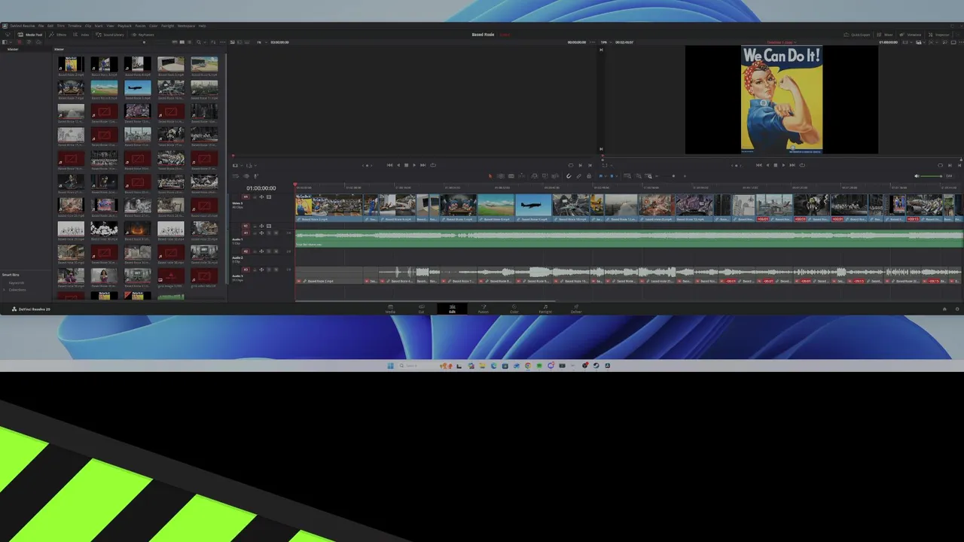The width and height of the screenshot is (964, 542).
Task: Open the Inspector panel
Action: point(938,35)
